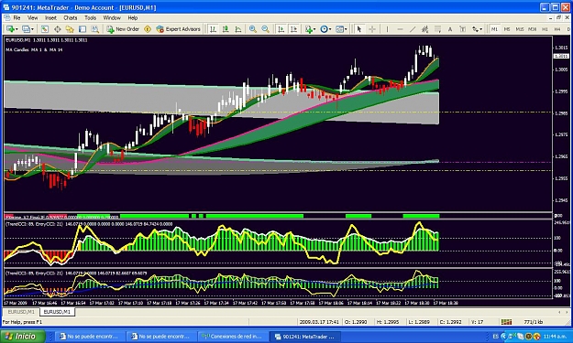Expand the Arrows dropdown arrow

tap(481, 29)
